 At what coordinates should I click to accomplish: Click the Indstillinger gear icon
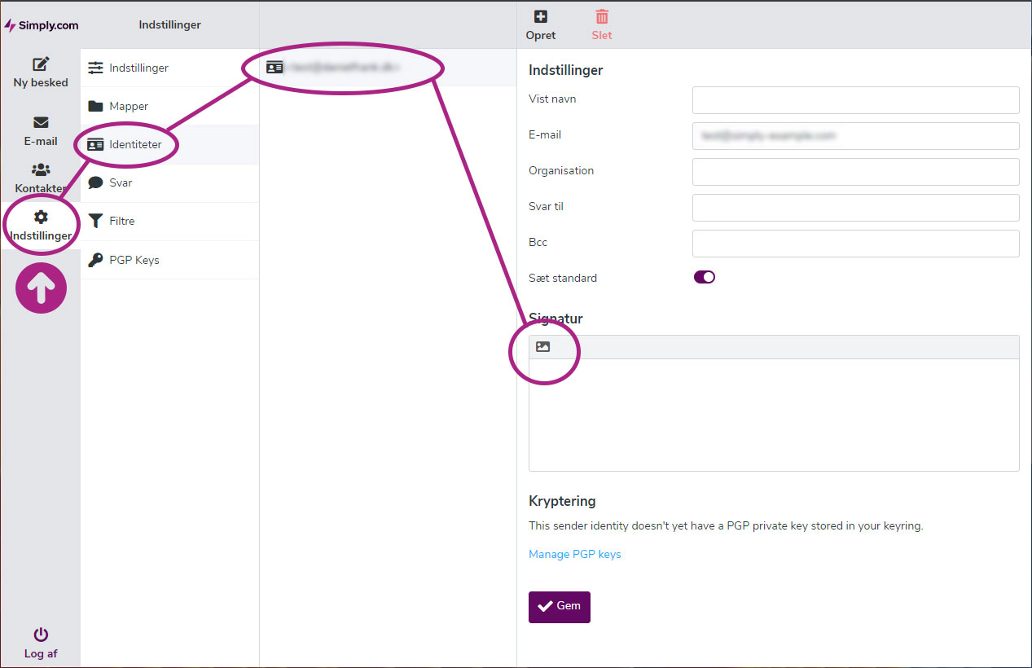[x=41, y=218]
